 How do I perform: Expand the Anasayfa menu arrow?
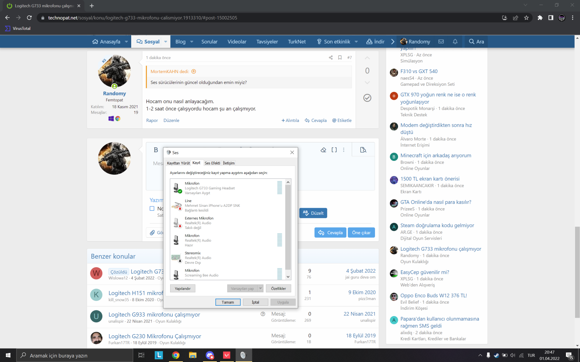coord(126,42)
